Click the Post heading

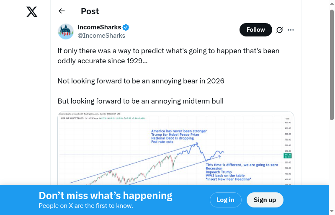tap(90, 11)
